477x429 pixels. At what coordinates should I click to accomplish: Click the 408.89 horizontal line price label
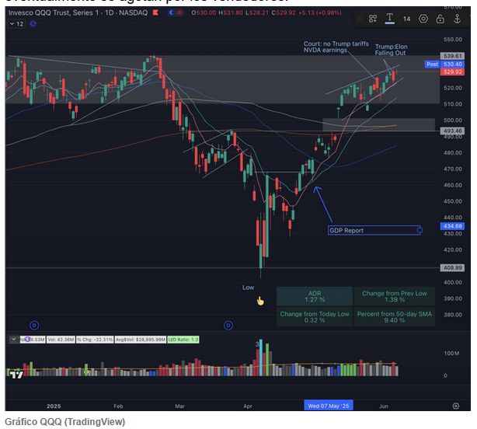pyautogui.click(x=452, y=268)
